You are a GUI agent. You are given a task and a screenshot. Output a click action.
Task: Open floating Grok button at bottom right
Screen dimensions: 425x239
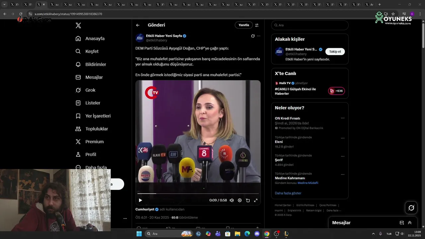[x=411, y=208]
